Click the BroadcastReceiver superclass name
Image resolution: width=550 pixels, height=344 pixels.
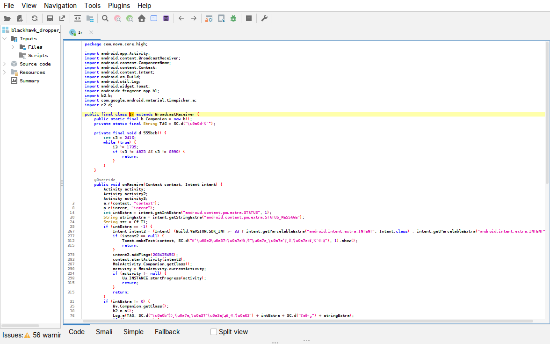[x=174, y=114]
